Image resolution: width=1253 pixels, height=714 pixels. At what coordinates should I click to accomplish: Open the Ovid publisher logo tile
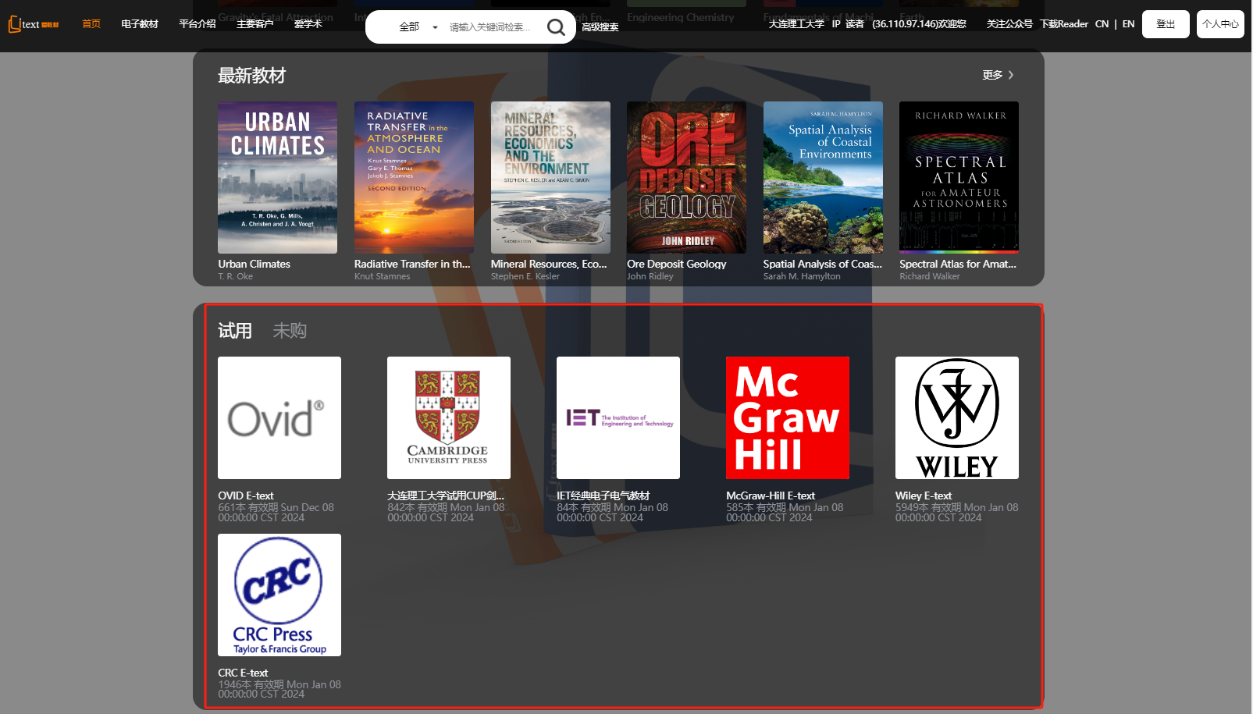tap(279, 417)
